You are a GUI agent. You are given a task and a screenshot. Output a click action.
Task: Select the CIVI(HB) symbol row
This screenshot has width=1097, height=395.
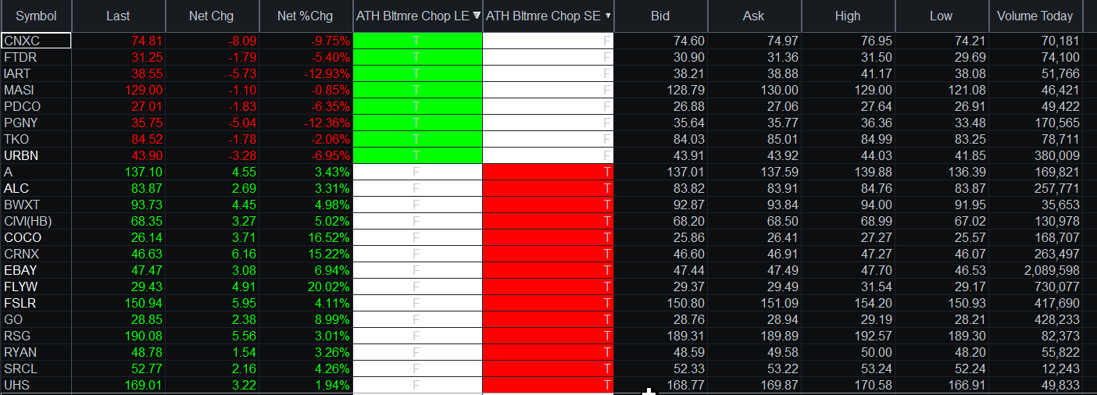(36, 221)
